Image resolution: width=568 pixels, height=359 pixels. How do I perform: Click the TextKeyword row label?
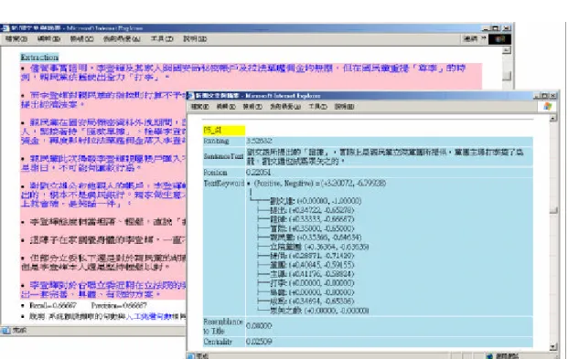tap(223, 183)
